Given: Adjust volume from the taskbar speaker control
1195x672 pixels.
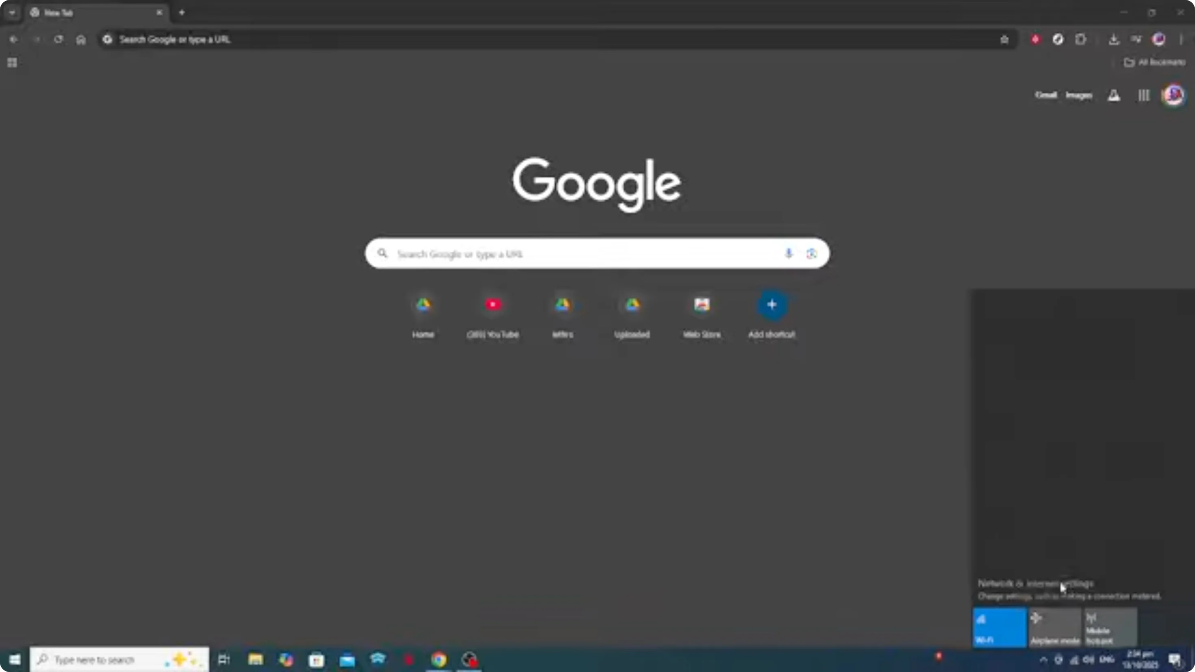Looking at the screenshot, I should [1088, 660].
